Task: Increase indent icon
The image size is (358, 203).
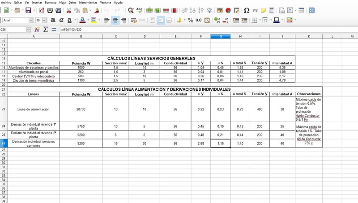Action: coord(236,20)
